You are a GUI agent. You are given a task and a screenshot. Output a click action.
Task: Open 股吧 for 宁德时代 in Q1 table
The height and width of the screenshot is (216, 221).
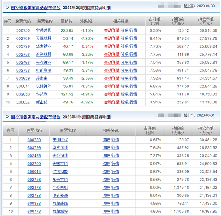(106, 140)
